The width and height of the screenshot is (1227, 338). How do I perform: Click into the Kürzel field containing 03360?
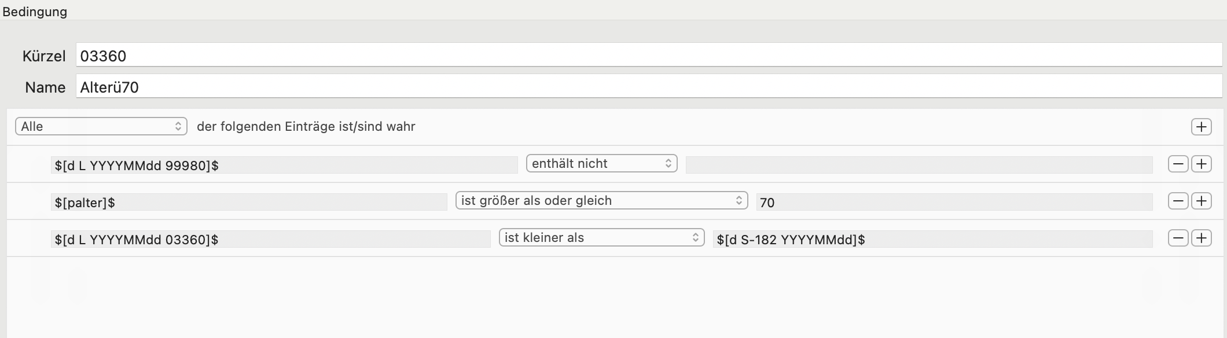pyautogui.click(x=649, y=56)
